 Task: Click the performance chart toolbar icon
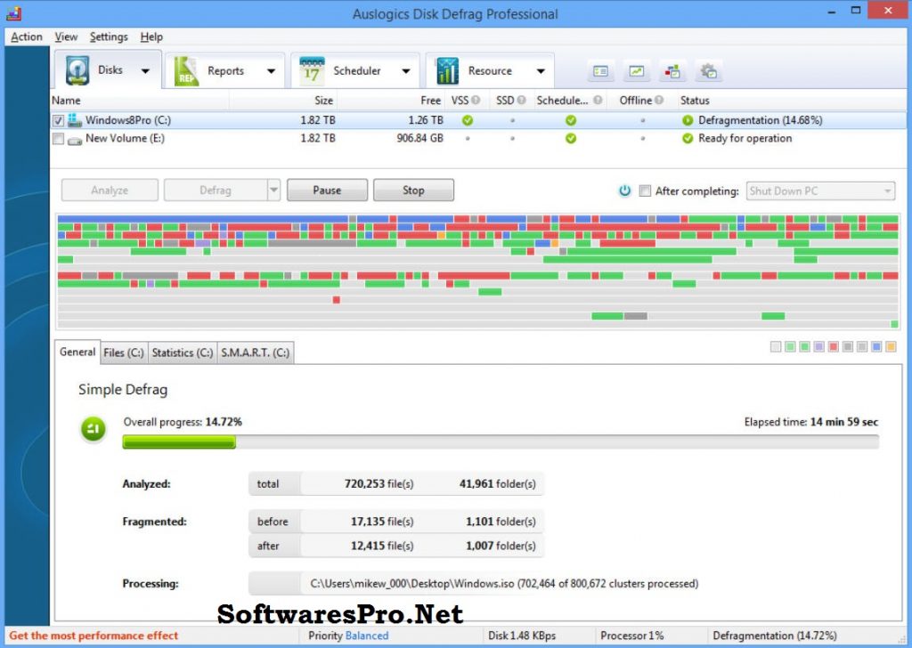coord(636,70)
